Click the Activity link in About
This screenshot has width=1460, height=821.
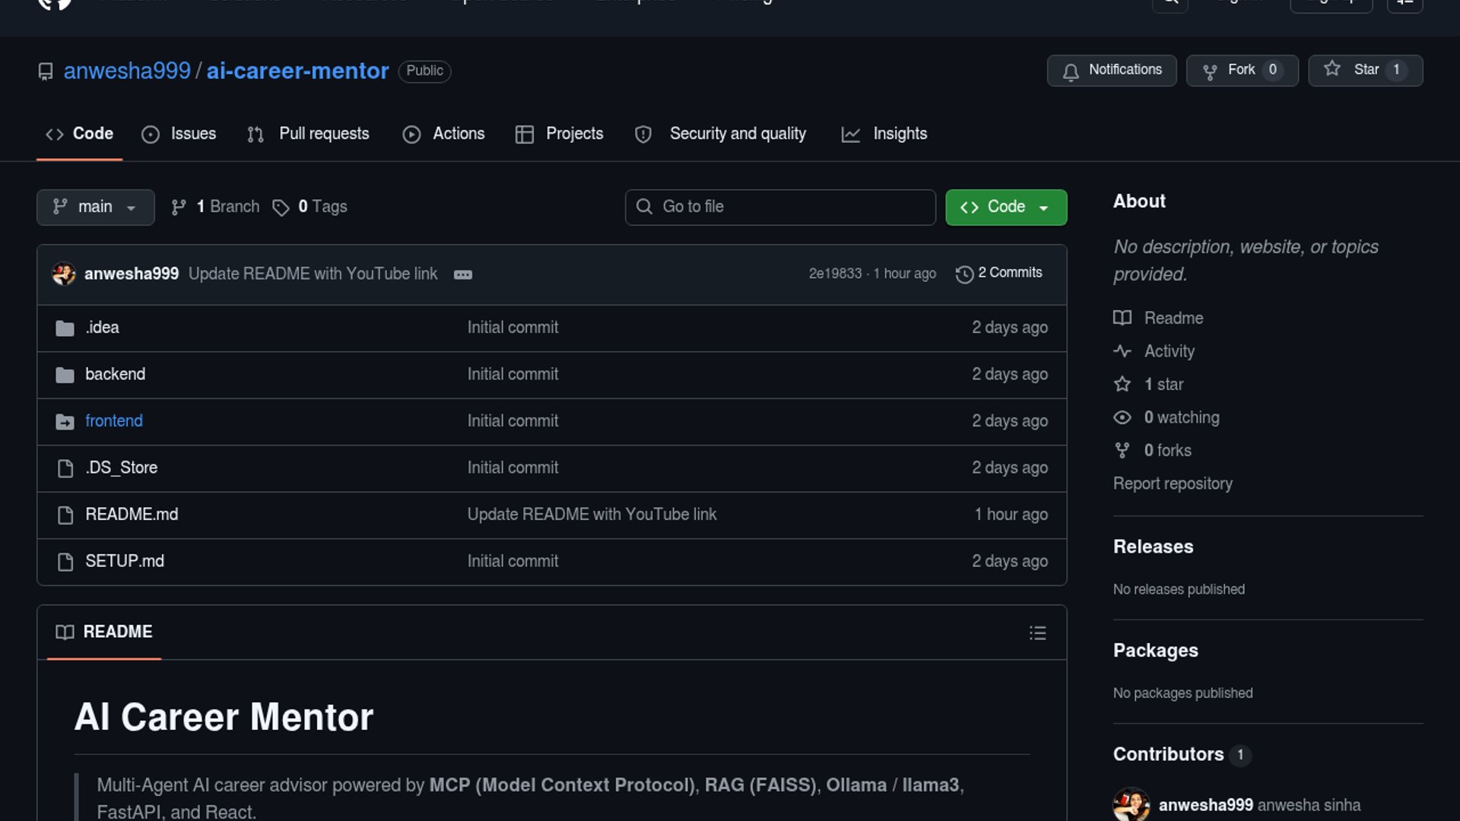pos(1169,351)
